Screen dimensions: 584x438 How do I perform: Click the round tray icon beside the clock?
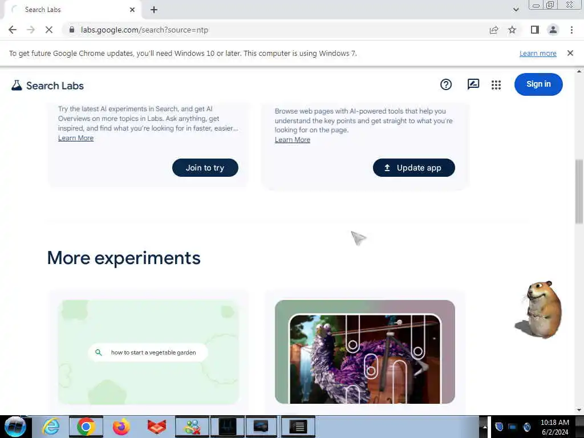[526, 427]
